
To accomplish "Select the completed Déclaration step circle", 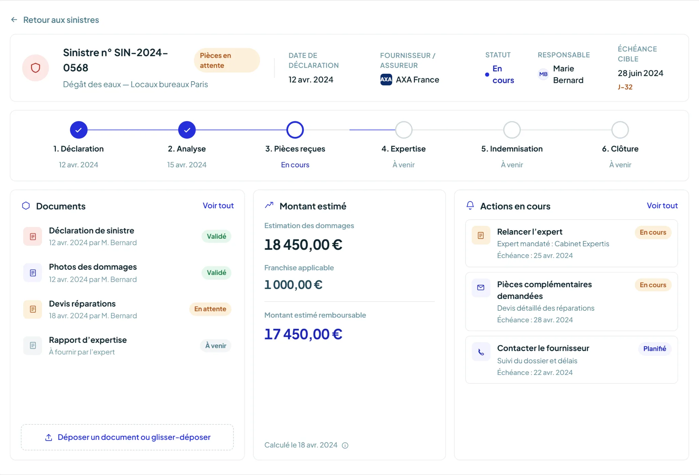I will coord(79,130).
